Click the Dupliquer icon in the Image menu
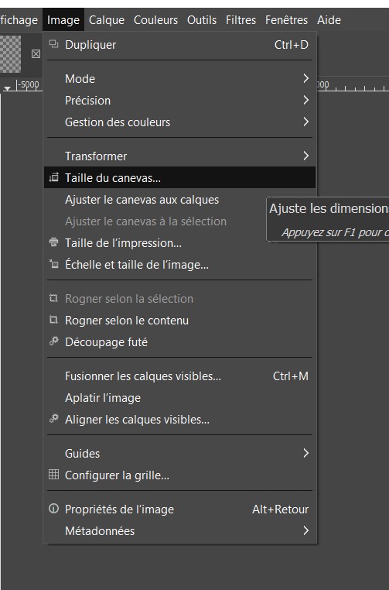389x590 pixels. tap(53, 44)
